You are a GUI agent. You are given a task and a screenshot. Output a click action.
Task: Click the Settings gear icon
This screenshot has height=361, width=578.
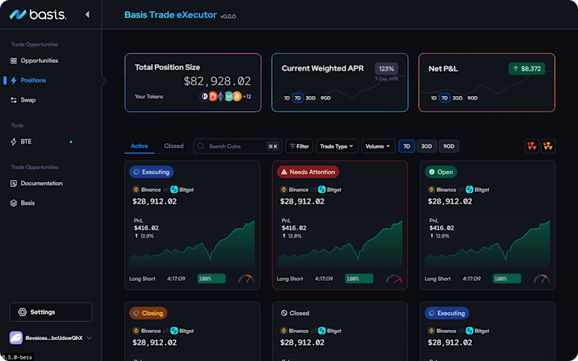pos(22,312)
